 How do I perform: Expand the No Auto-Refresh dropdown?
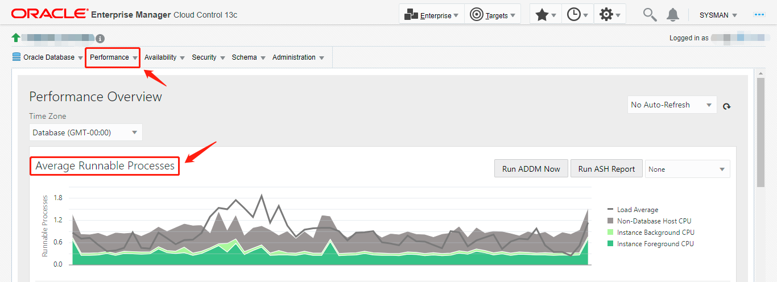tap(672, 105)
